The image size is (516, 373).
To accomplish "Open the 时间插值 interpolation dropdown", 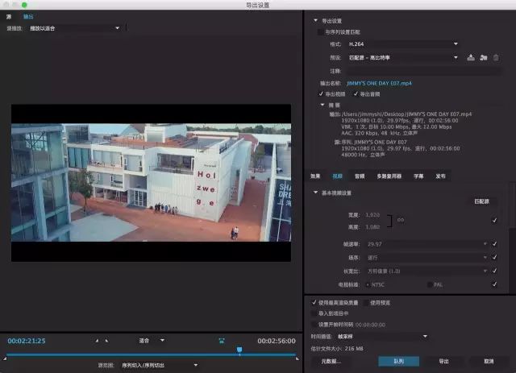I will (382, 336).
